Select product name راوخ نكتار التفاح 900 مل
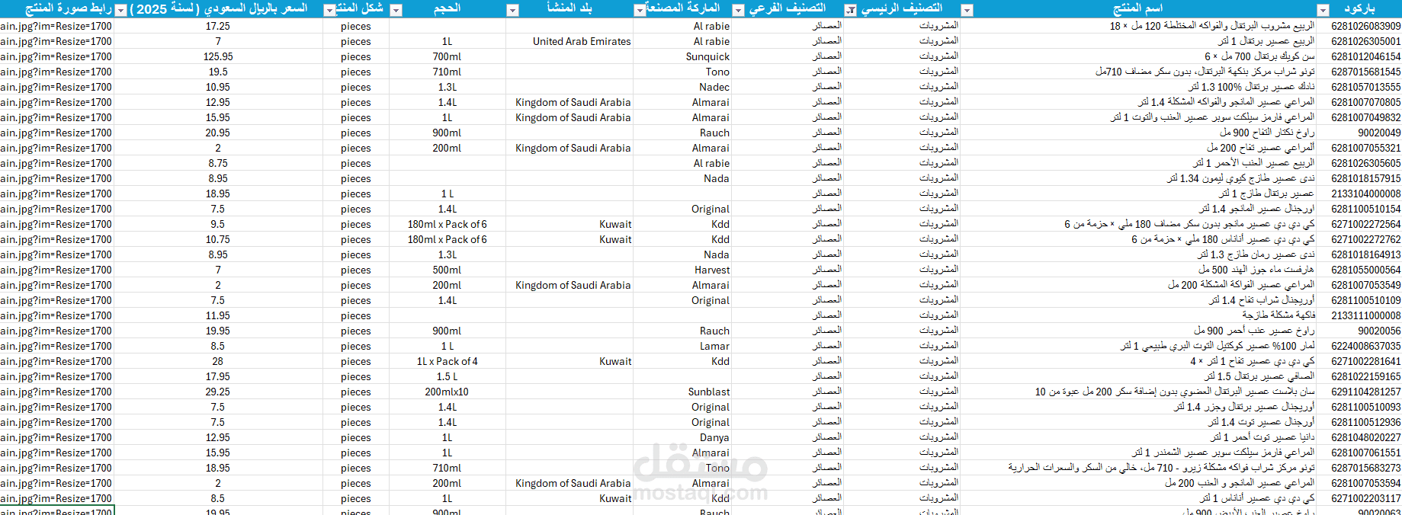Image resolution: width=1402 pixels, height=515 pixels. tap(1137, 133)
